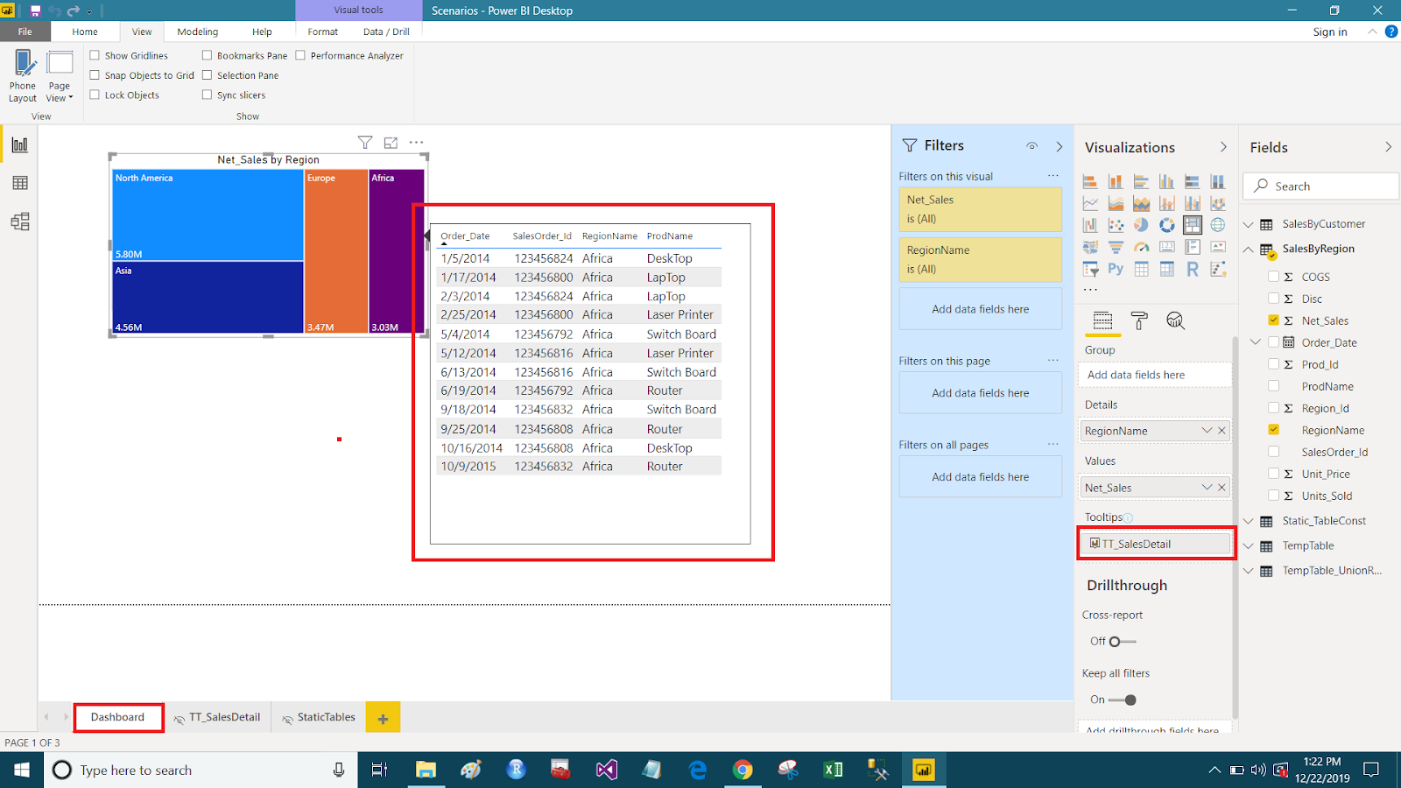The image size is (1401, 788).
Task: Collapse the SalesByRegion table in Fields
Action: pos(1248,249)
